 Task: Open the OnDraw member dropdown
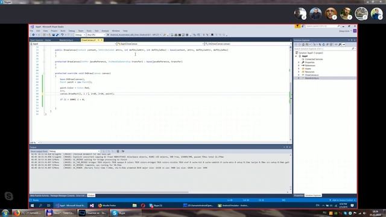point(248,44)
